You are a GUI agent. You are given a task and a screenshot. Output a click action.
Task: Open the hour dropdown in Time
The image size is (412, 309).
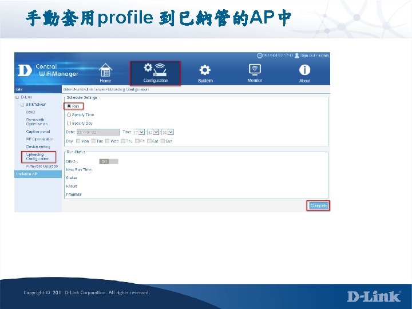point(138,132)
